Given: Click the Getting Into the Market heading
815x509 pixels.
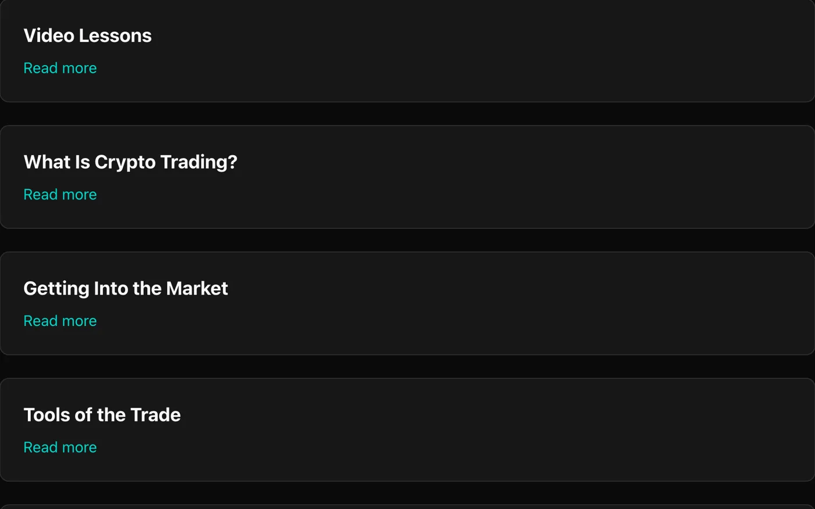Looking at the screenshot, I should click(126, 288).
